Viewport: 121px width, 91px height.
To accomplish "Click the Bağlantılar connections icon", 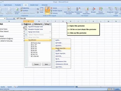I will 21,8.
